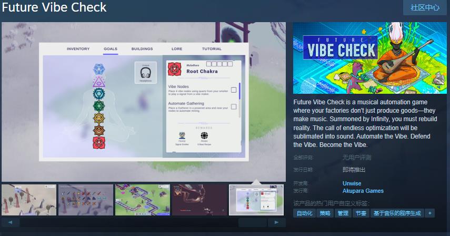Click the 8 Beat Recipe reward icon
This screenshot has width=450, height=236.
(204, 135)
